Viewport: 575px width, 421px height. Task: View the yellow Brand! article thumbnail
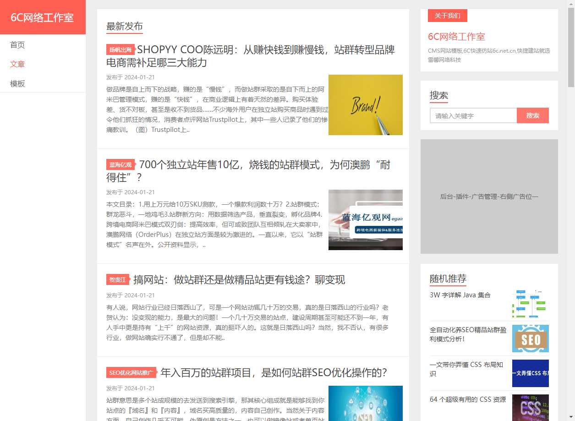point(366,105)
